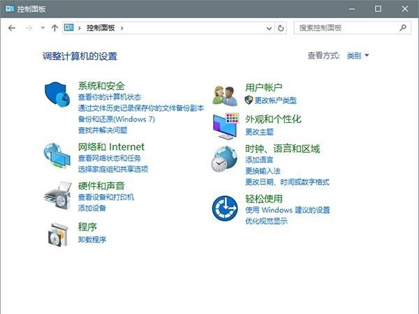Go up one level with up arrow
This screenshot has height=314, width=419.
pos(54,28)
